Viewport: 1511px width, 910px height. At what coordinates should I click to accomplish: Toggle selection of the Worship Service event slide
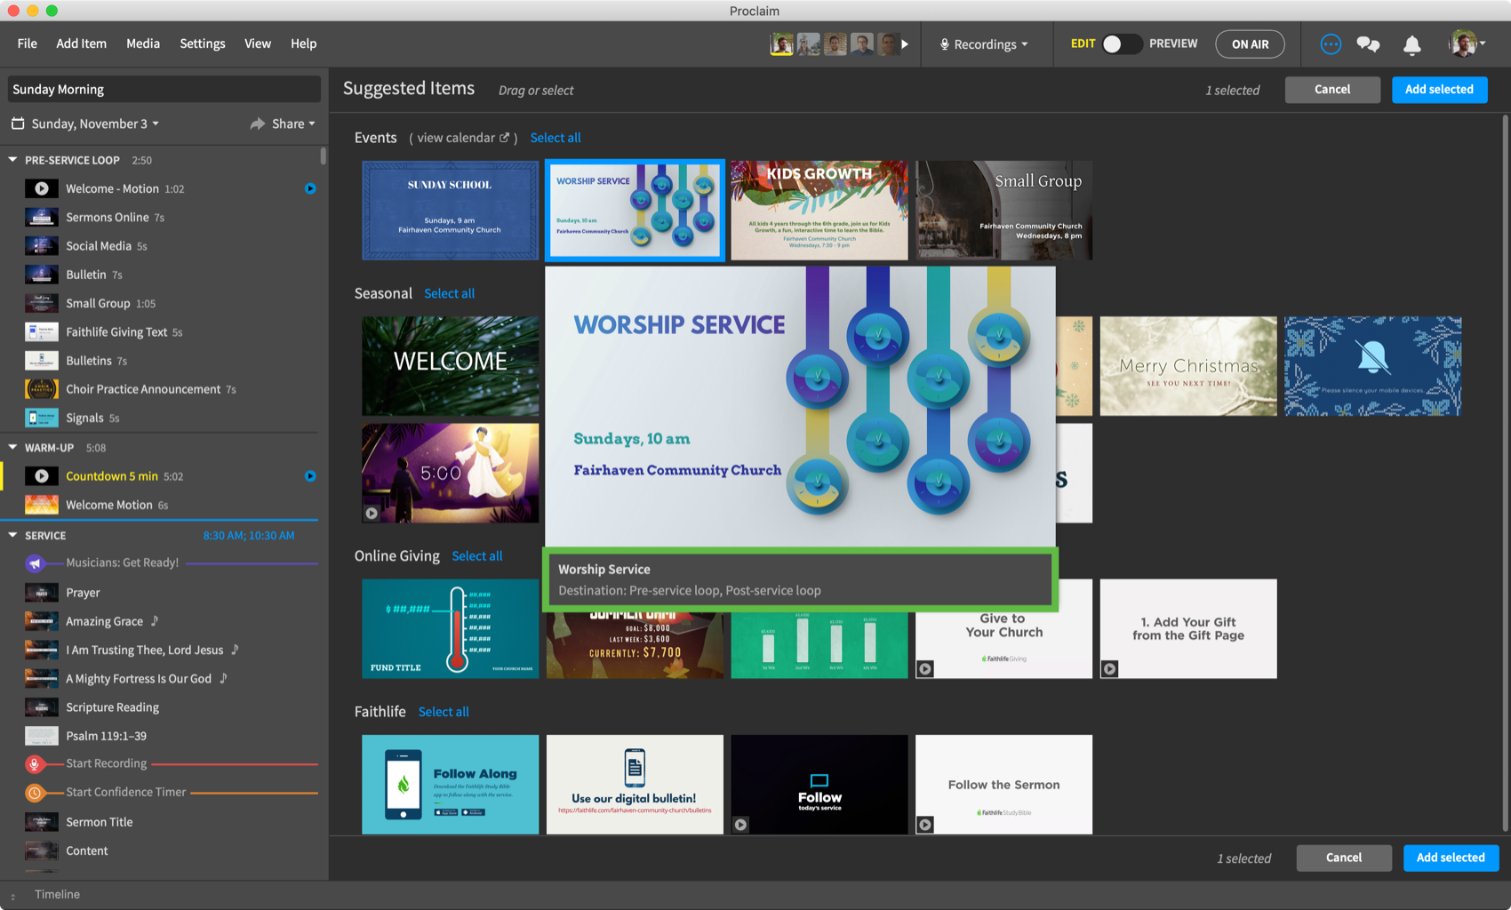coord(635,211)
